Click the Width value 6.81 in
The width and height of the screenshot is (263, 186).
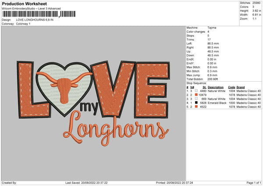click(x=256, y=15)
